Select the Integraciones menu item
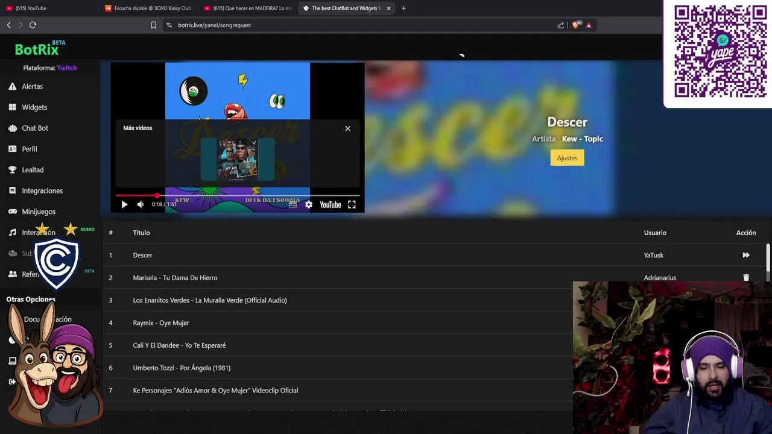 tap(42, 190)
